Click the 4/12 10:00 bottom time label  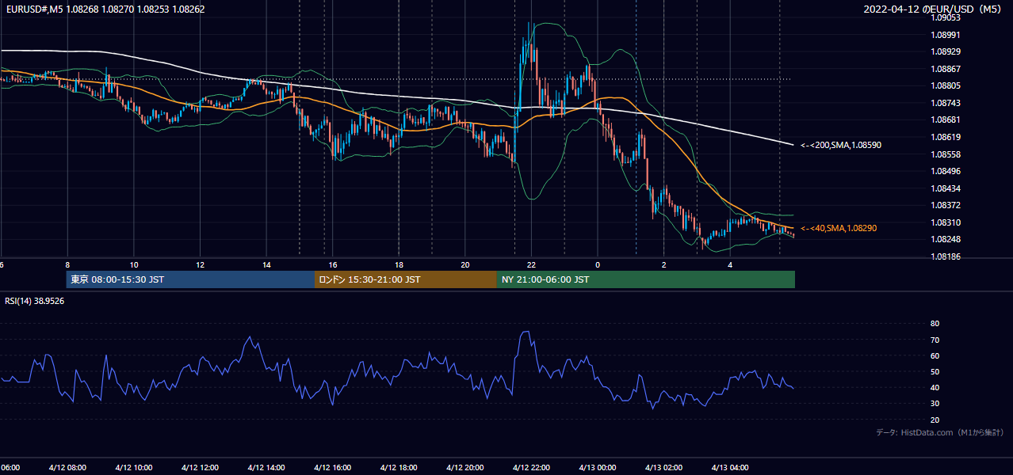click(x=133, y=467)
